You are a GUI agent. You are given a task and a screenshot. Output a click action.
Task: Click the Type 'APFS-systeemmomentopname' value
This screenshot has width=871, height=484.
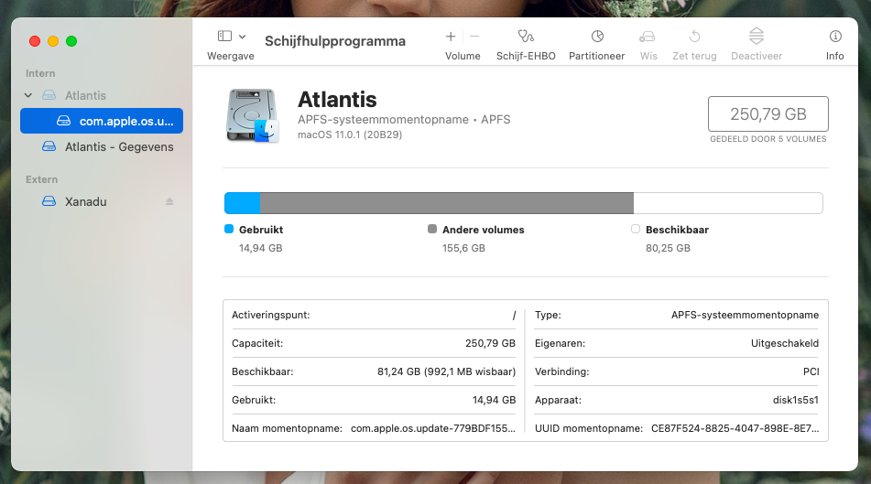pos(745,316)
